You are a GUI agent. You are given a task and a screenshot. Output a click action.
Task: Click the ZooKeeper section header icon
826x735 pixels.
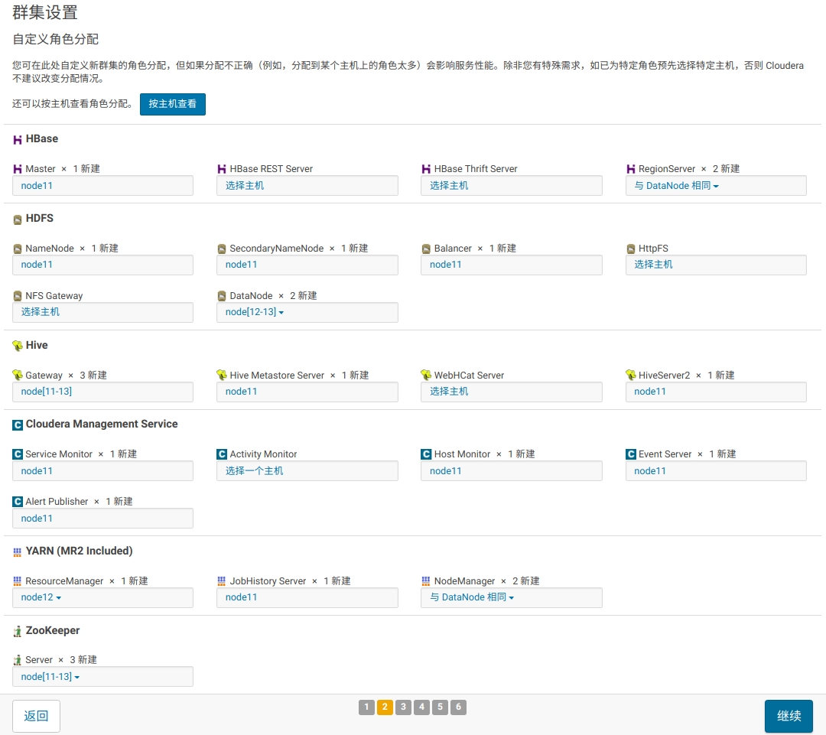18,631
